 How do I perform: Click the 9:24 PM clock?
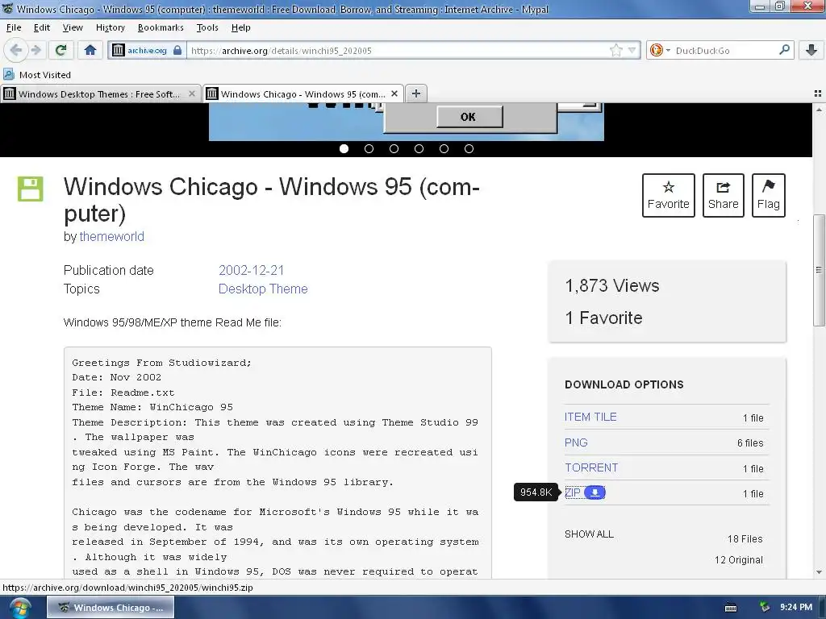pos(796,608)
